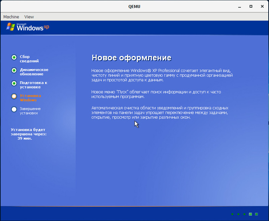The width and height of the screenshot is (269, 221).
Task: Click the 'Windows xp' logo text
Action: click(33, 27)
